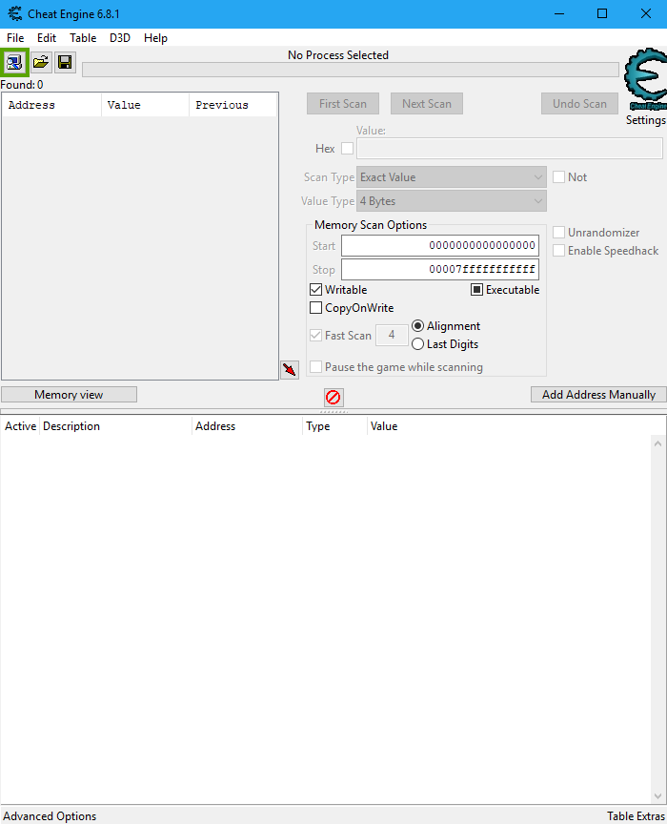The height and width of the screenshot is (824, 667).
Task: Open the File menu
Action: pos(15,38)
